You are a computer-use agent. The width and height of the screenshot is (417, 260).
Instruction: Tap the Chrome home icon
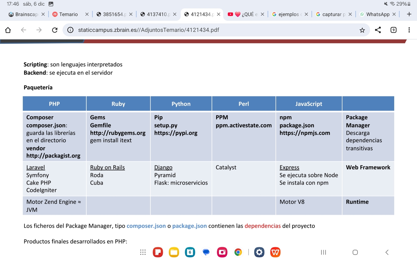8,30
